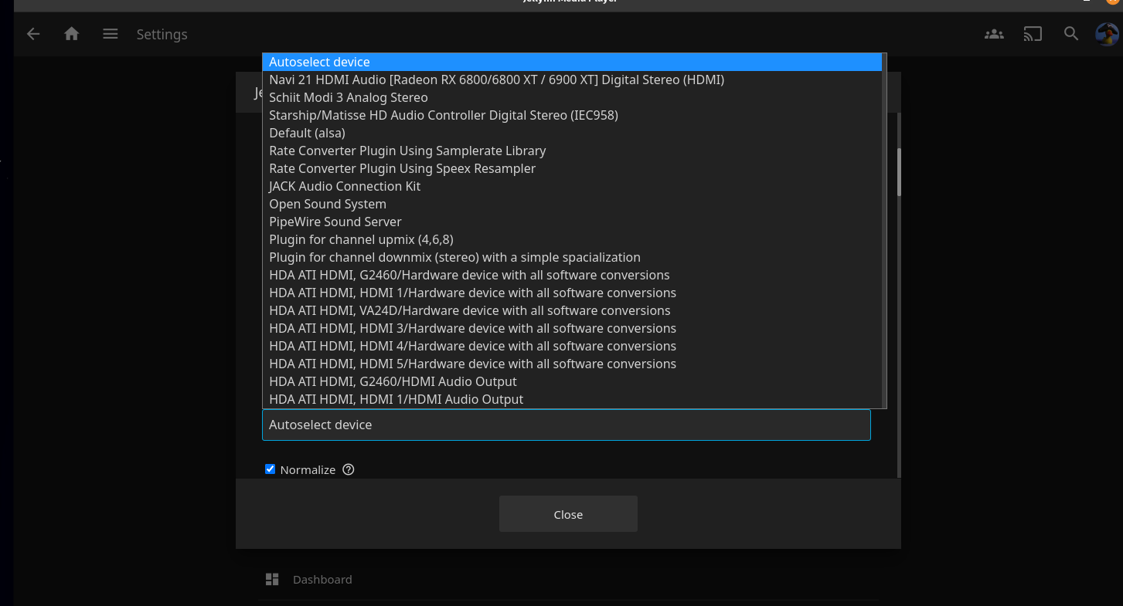Go to Home via house icon
The height and width of the screenshot is (606, 1123).
(x=72, y=34)
